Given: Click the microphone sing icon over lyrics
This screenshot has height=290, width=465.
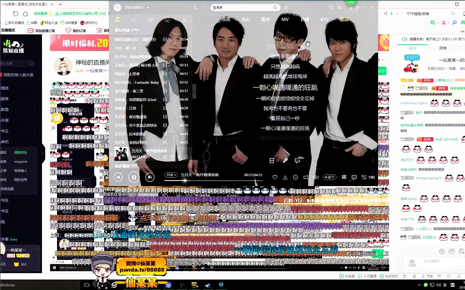Looking at the screenshot, I should [x=285, y=161].
